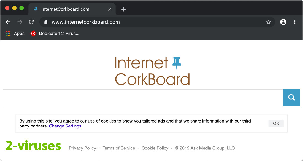Open the Change Settings link
Screen dimensions: 303x161
(65, 126)
